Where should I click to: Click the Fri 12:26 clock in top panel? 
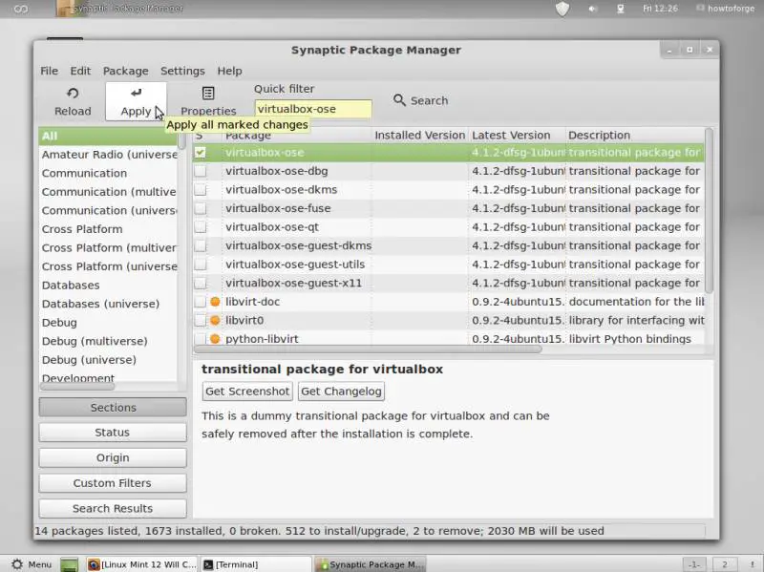pos(660,9)
